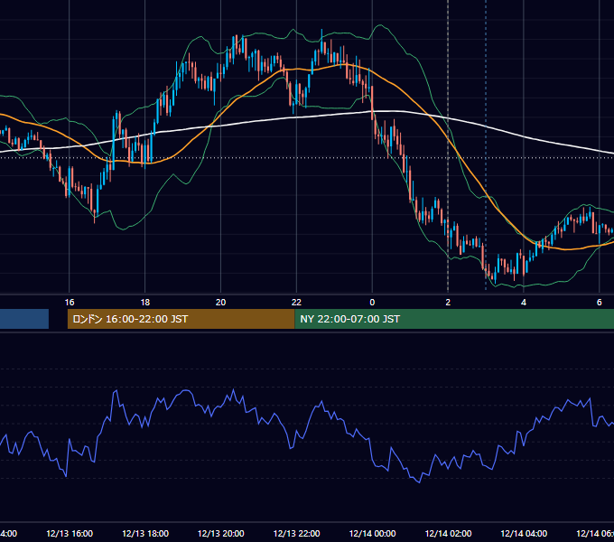Screen dimensions: 614x542
Task: Select the ロンドン 16:00-22:00 JST session bar
Action: tap(181, 319)
